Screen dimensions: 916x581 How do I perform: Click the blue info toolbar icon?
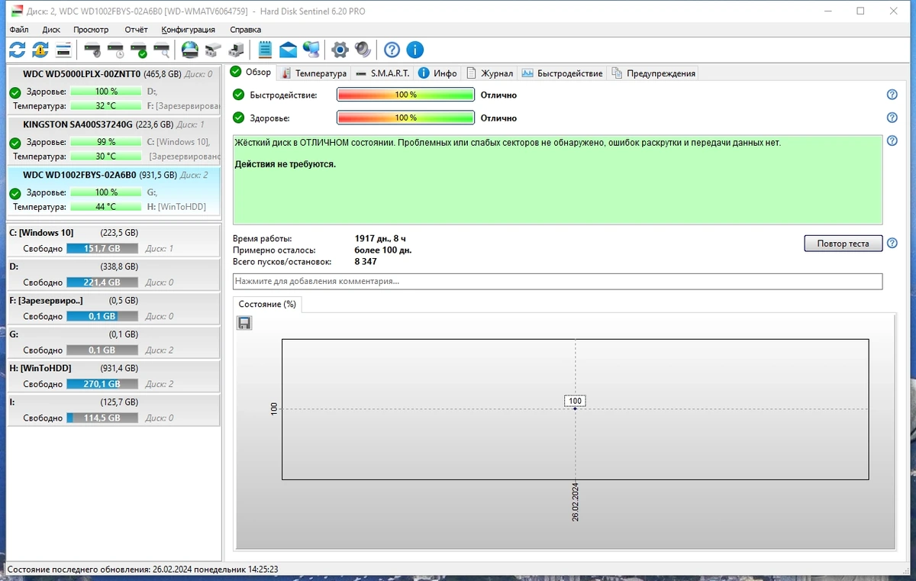pyautogui.click(x=414, y=50)
